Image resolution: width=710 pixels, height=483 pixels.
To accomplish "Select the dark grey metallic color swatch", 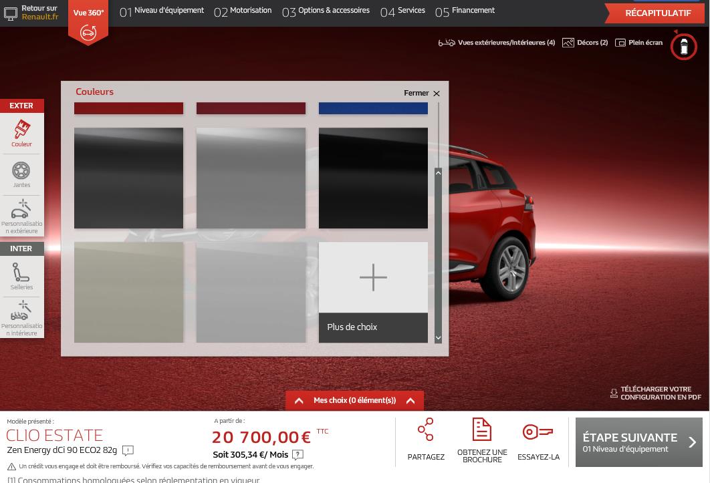I will [128, 178].
